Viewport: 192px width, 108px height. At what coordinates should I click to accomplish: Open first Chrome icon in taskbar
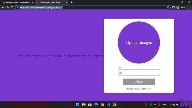coord(102,105)
